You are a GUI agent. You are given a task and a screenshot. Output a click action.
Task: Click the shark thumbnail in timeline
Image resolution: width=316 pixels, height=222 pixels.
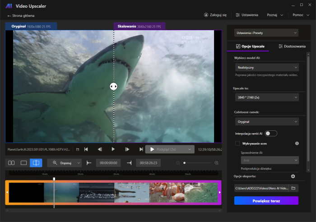pos(61,192)
